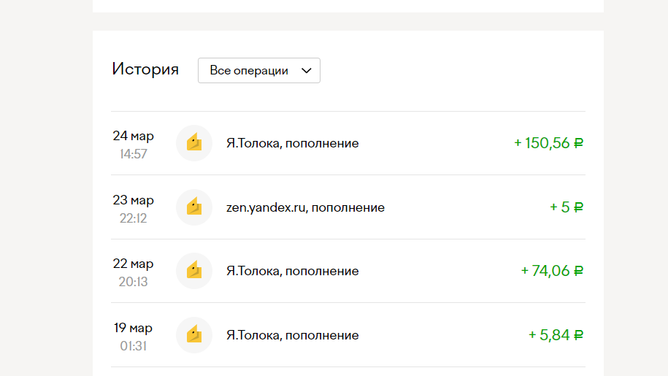Open the Все операции filter dropdown
This screenshot has width=668, height=376.
click(x=259, y=71)
